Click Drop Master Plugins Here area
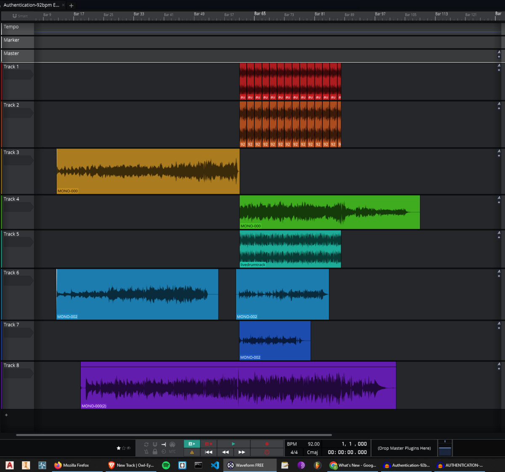Screen dimensions: 505x472 [404, 448]
